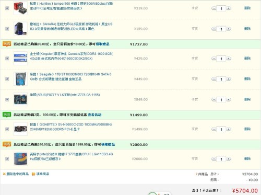261x195 pixels.
Task: Decrease quantity of Huntkey jumper500 power supply
Action: (213, 8)
